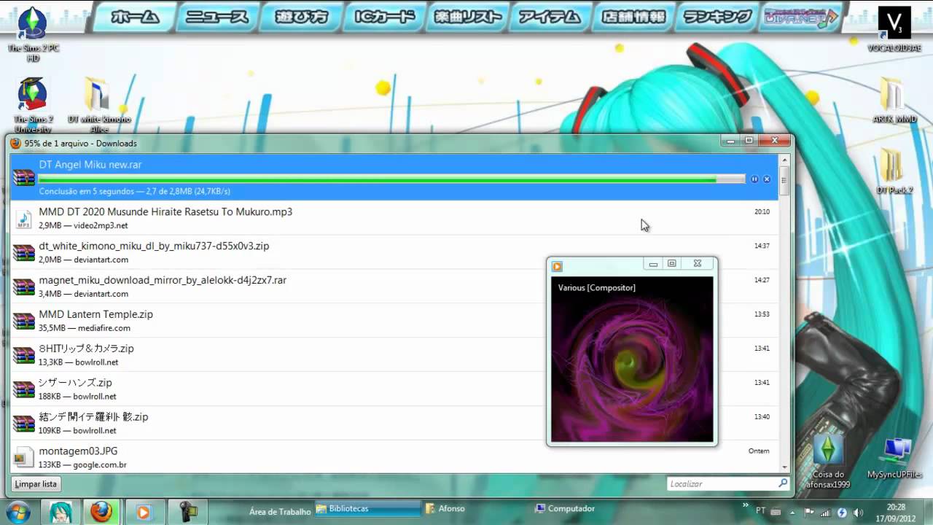933x525 pixels.
Task: Pause the DT Angel Miku new.rar download
Action: [754, 179]
